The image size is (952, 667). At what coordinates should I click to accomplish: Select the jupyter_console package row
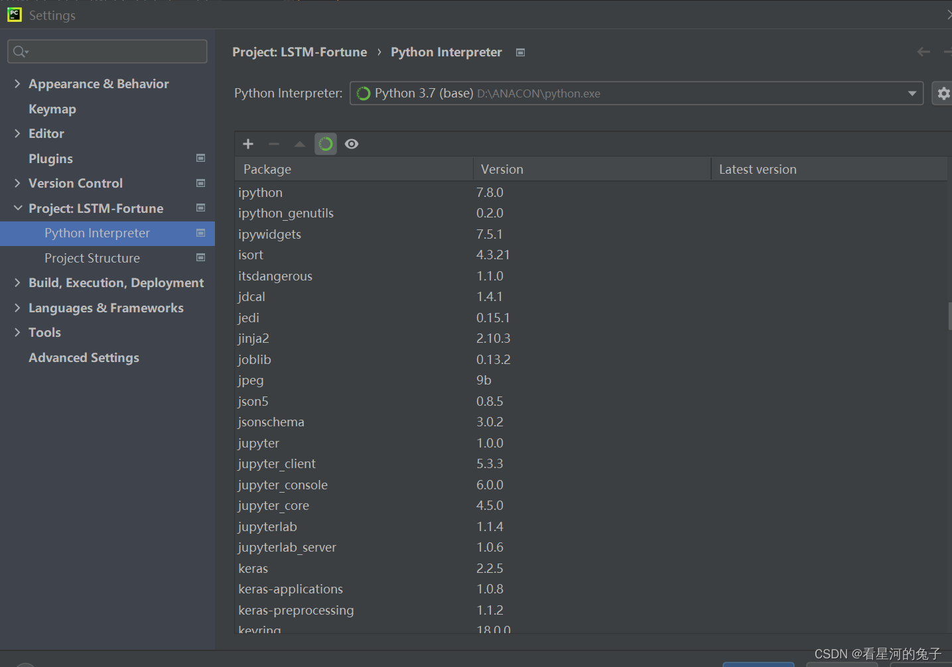(591, 485)
